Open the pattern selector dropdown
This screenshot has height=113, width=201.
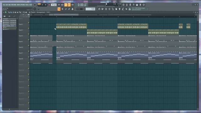[x=84, y=9]
